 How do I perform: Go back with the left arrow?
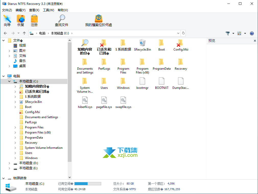[5, 33]
